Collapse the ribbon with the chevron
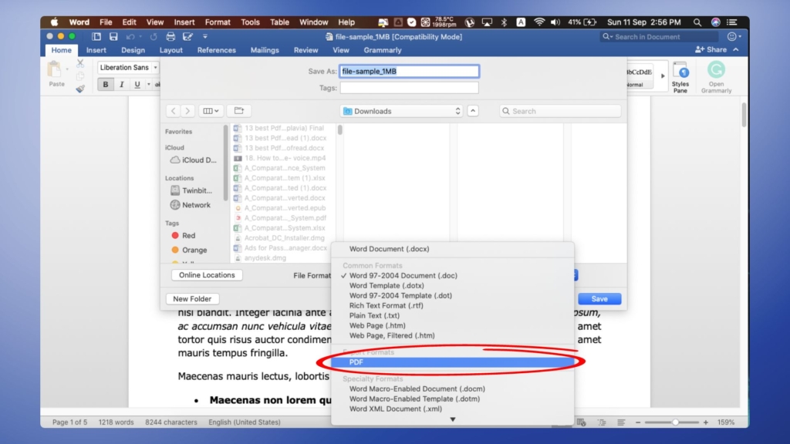Image resolution: width=790 pixels, height=444 pixels. pos(736,50)
